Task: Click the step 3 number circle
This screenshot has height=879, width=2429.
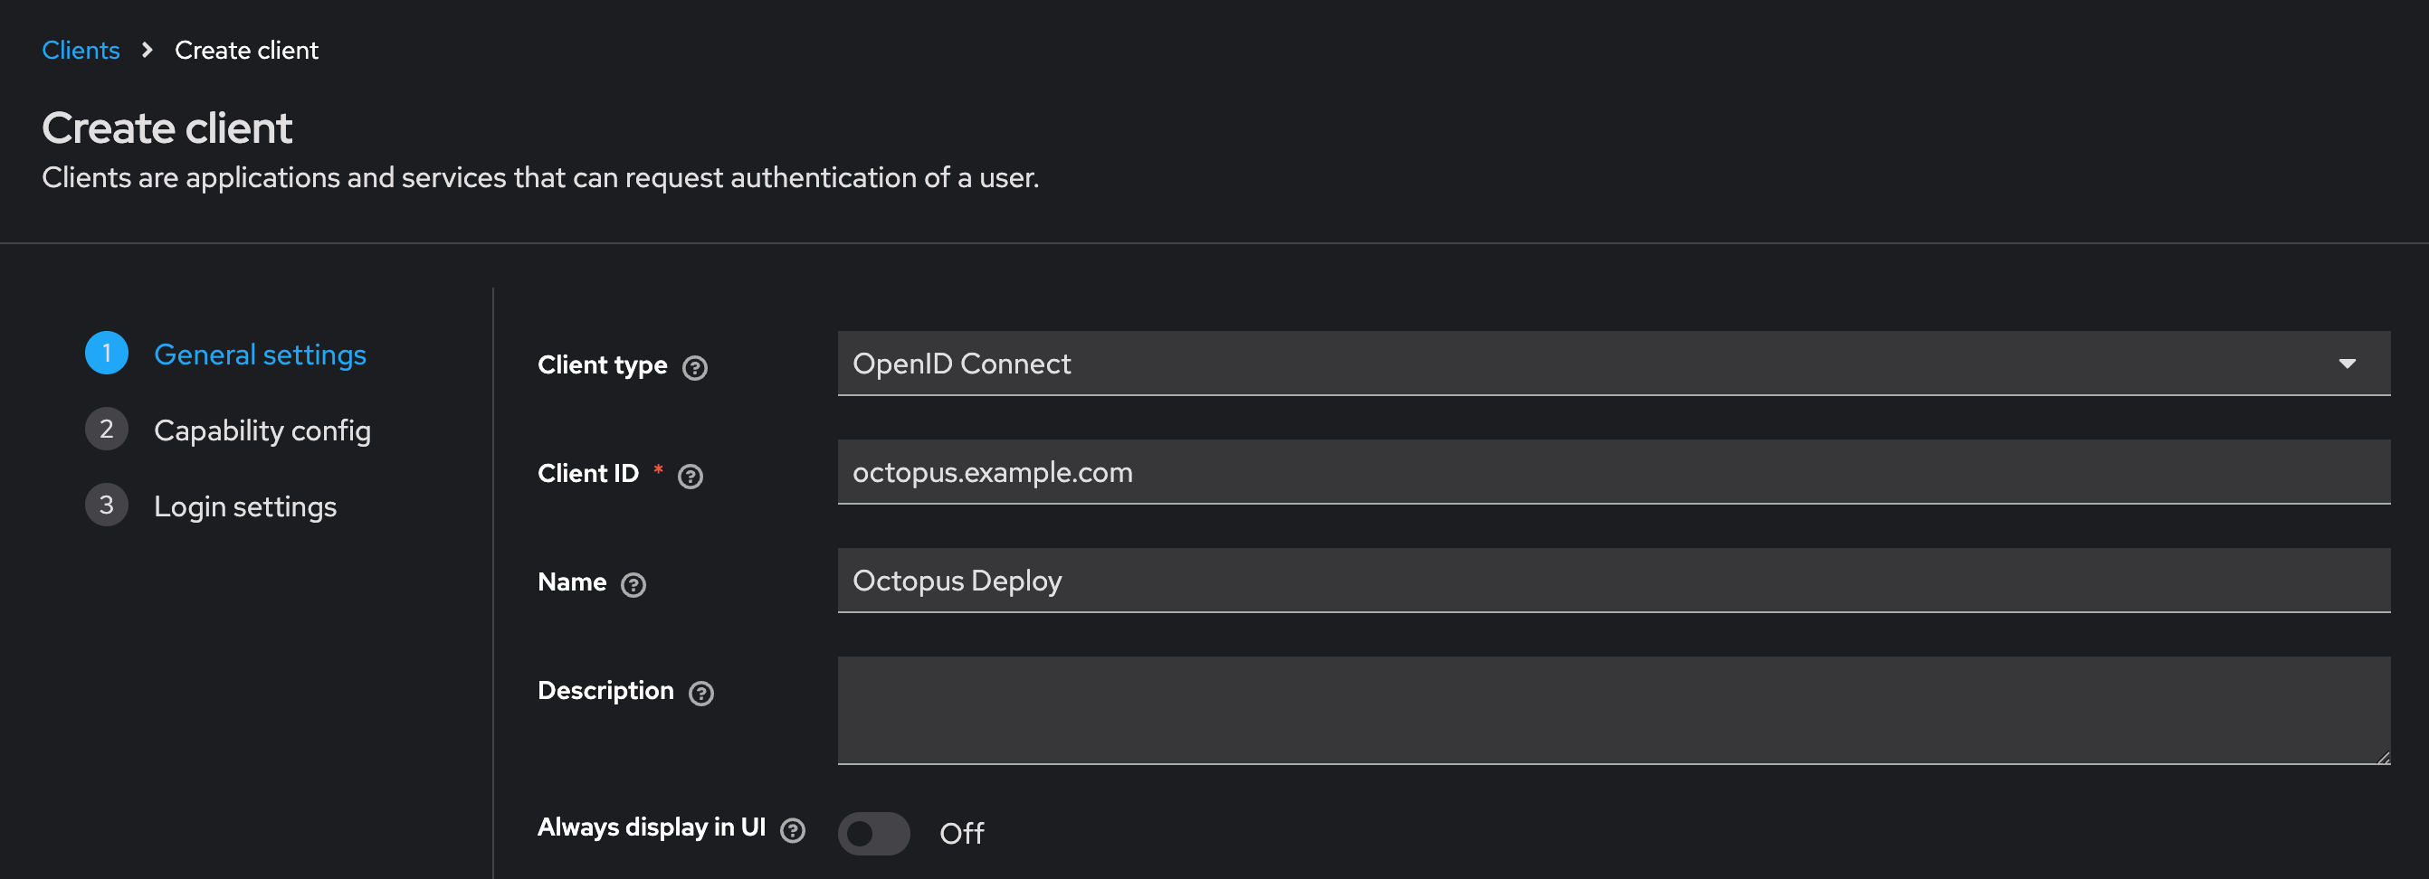Action: tap(106, 504)
